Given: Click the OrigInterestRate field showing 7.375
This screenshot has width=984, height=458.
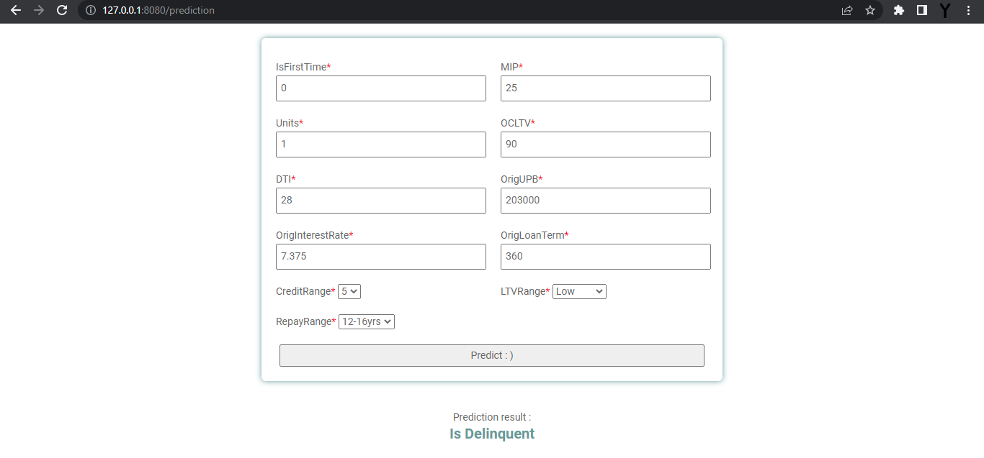Looking at the screenshot, I should pyautogui.click(x=380, y=256).
